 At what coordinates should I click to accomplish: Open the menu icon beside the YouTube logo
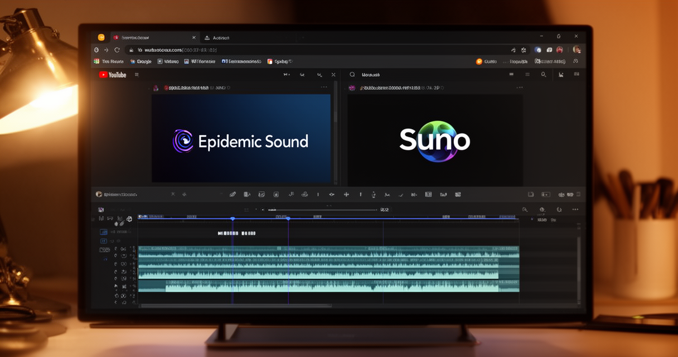pos(137,75)
